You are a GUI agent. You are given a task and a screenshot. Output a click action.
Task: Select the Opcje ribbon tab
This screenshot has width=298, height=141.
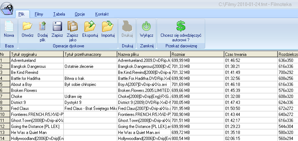(x=80, y=14)
